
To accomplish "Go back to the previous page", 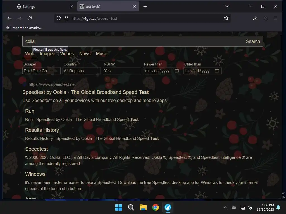I will tap(9, 18).
